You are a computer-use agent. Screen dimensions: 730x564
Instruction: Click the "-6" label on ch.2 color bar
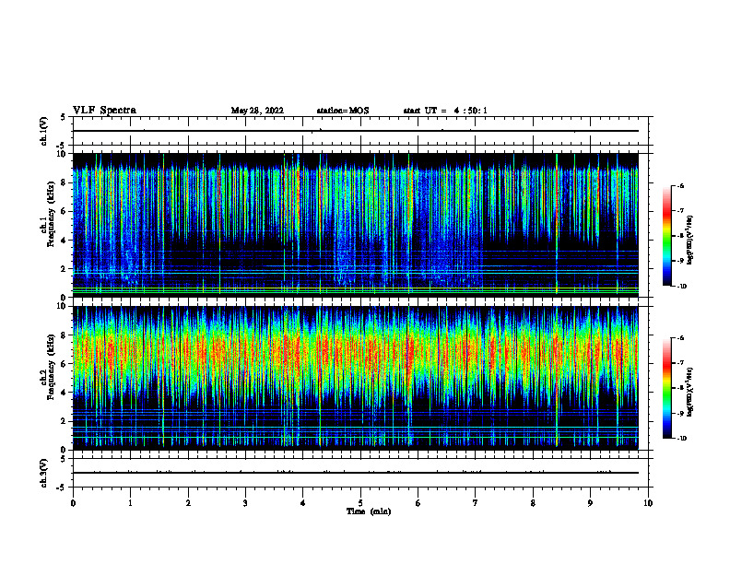681,338
